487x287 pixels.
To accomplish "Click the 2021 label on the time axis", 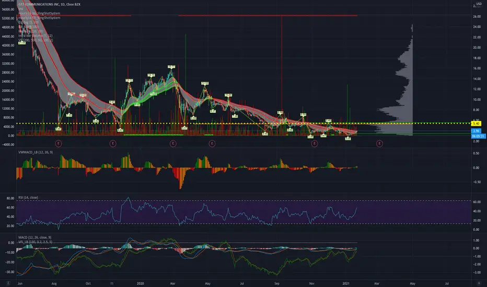I will (346, 283).
